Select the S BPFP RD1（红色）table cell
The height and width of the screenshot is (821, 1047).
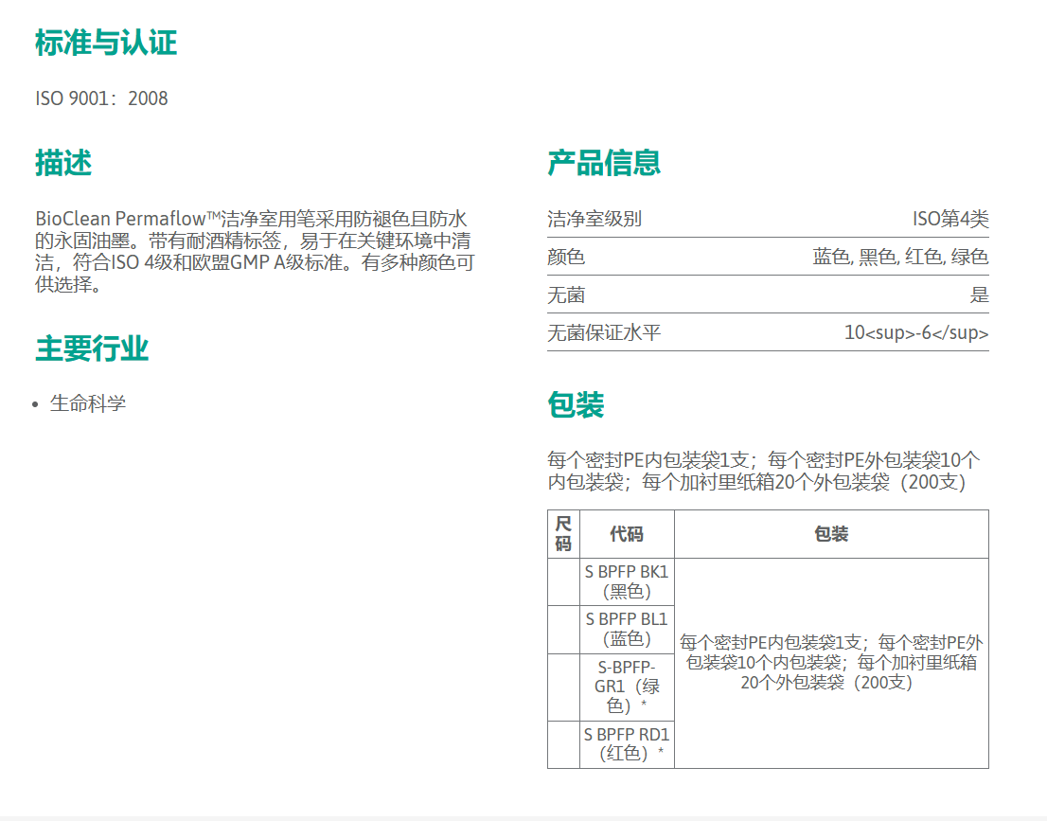pyautogui.click(x=627, y=743)
